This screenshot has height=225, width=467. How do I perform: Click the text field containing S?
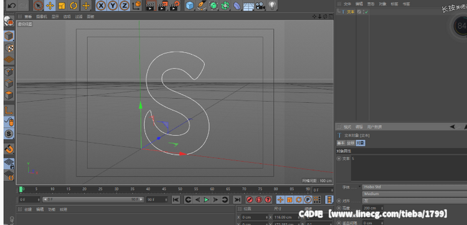click(409, 168)
